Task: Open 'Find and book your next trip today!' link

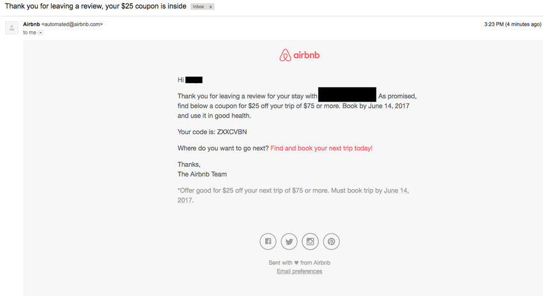Action: tap(321, 148)
